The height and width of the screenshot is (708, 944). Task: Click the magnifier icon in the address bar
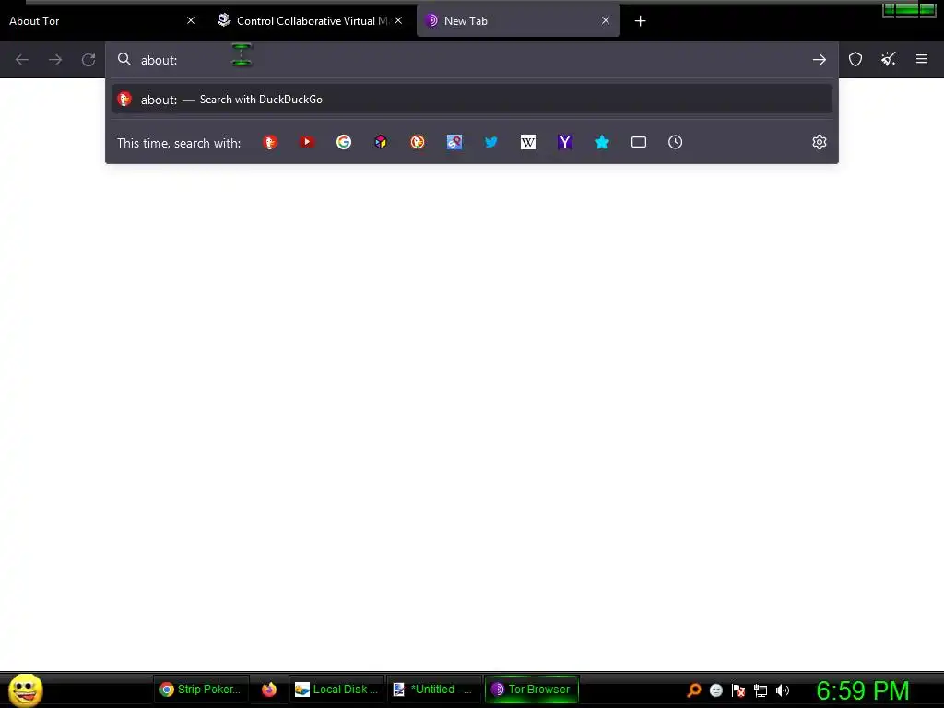(124, 59)
